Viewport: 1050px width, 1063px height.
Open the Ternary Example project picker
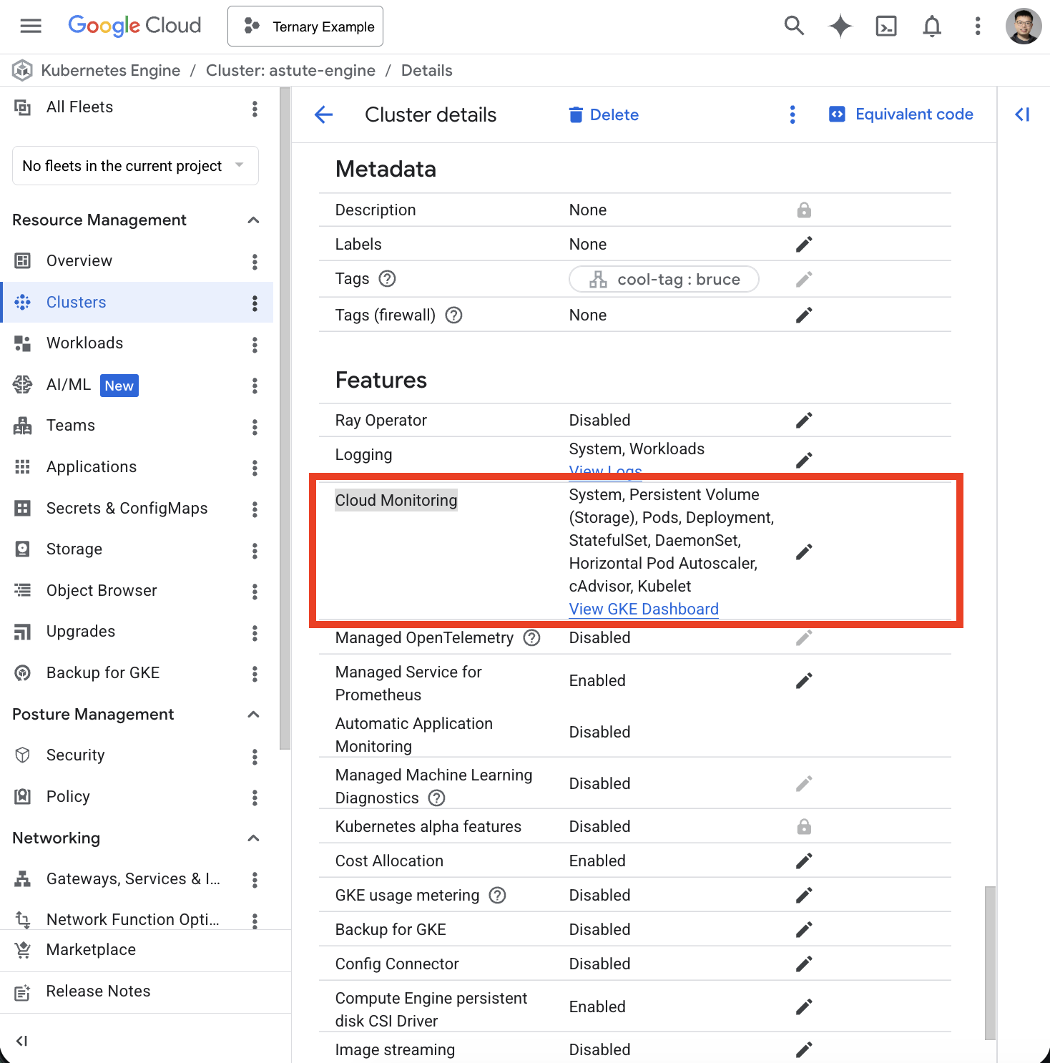(305, 26)
